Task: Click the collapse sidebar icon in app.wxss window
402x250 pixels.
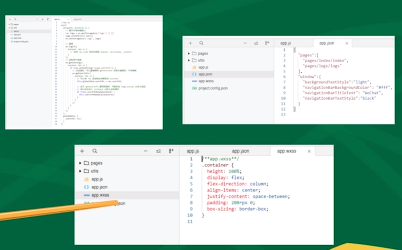Action: click(171, 151)
